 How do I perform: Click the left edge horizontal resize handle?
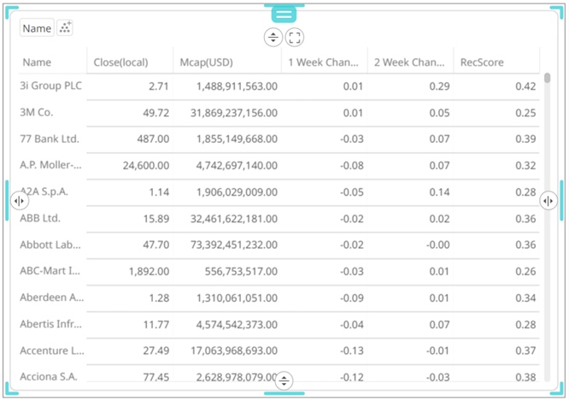tap(19, 201)
